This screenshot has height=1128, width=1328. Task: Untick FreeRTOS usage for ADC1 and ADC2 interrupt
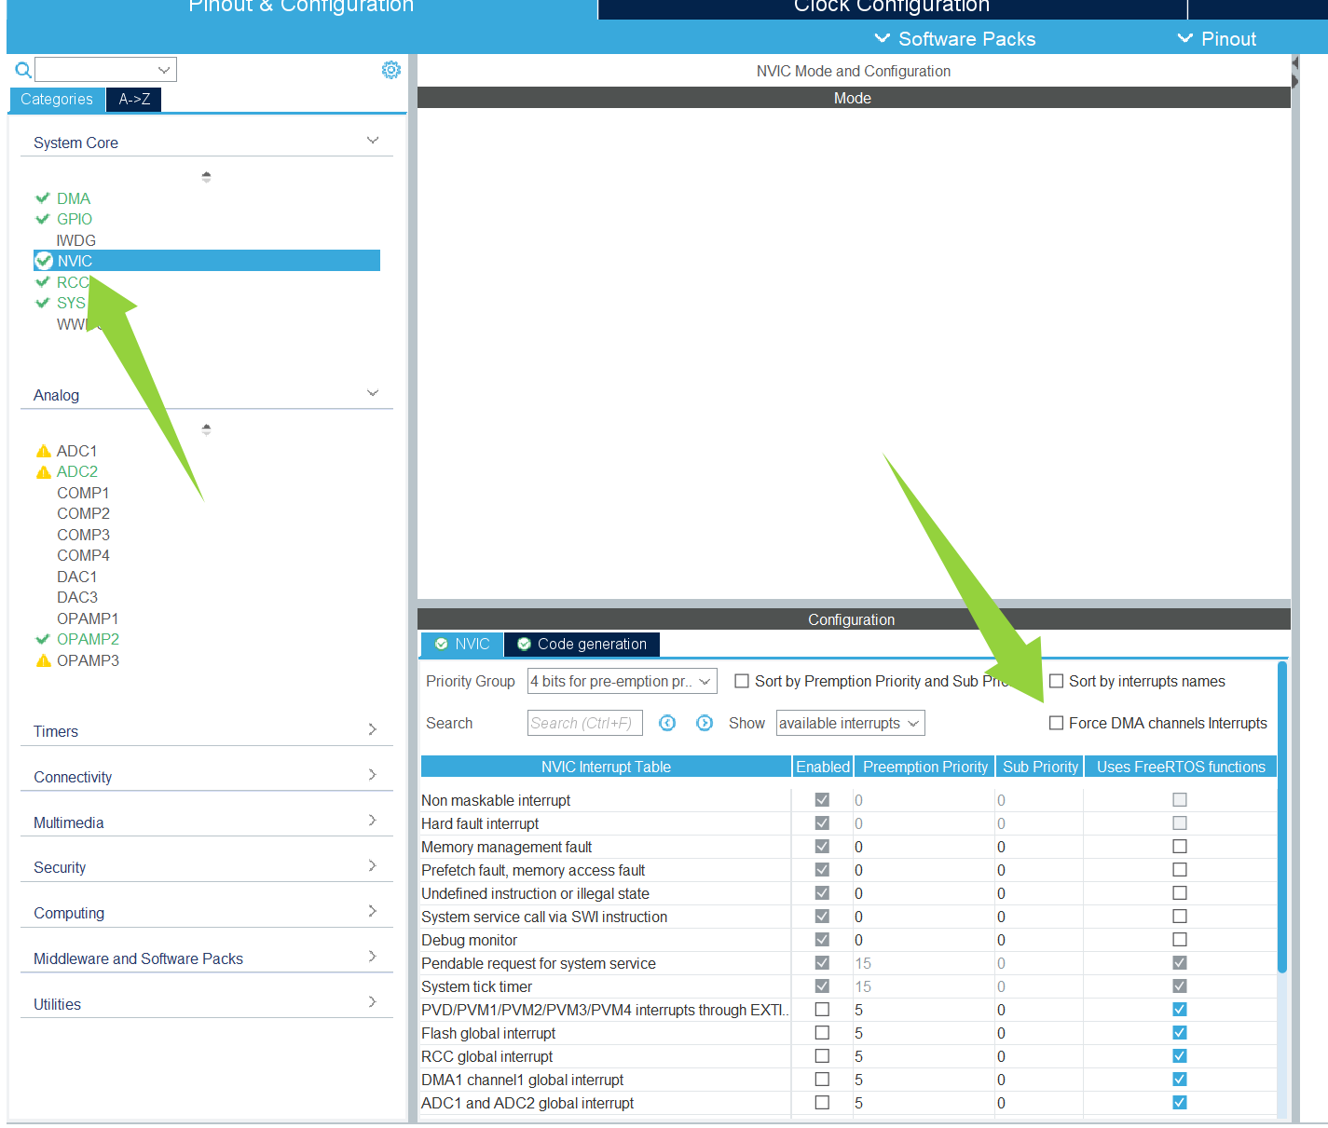pos(1180,1103)
